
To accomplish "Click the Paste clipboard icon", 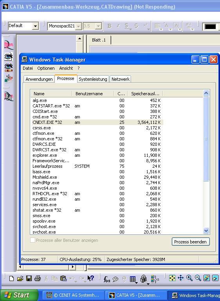I will (x=63, y=278).
